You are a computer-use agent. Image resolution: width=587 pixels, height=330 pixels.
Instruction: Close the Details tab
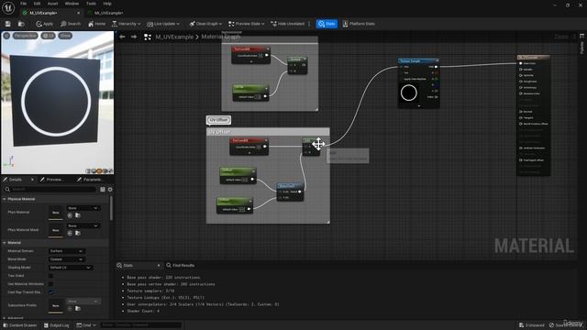point(32,180)
